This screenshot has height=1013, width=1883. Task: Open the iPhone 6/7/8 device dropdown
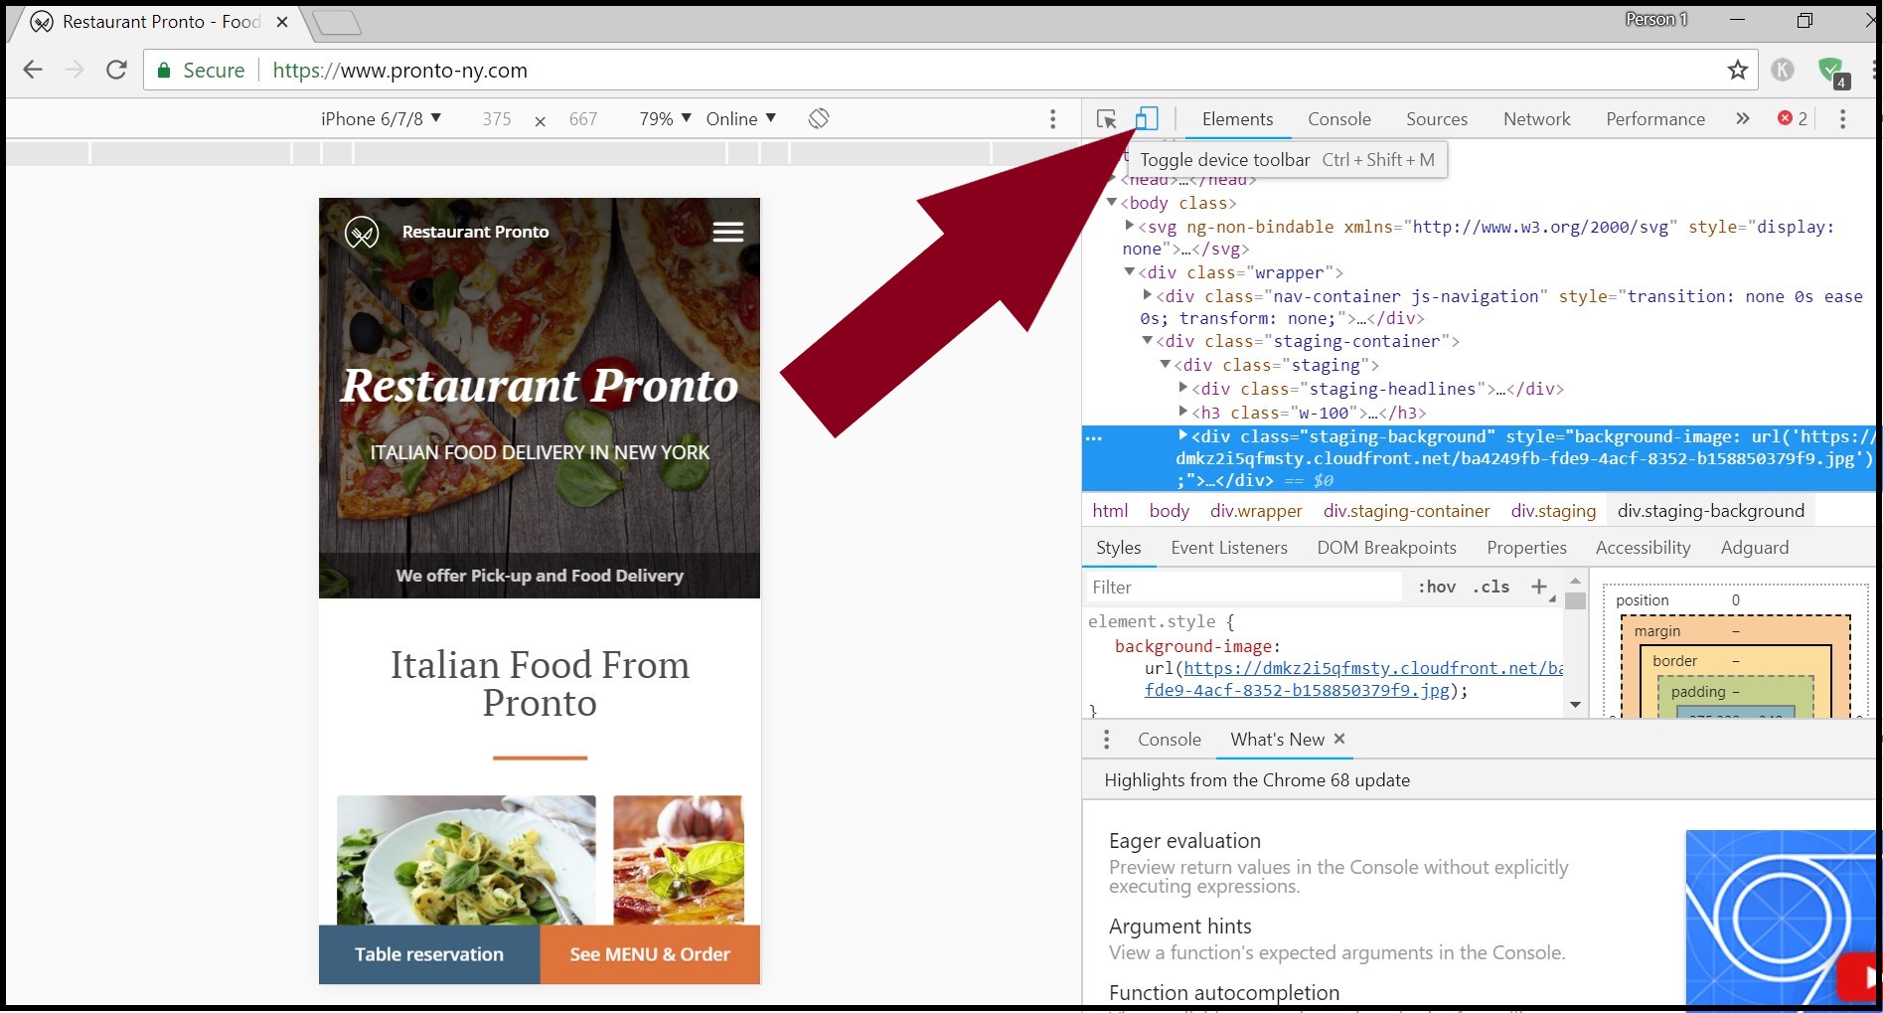coord(382,119)
